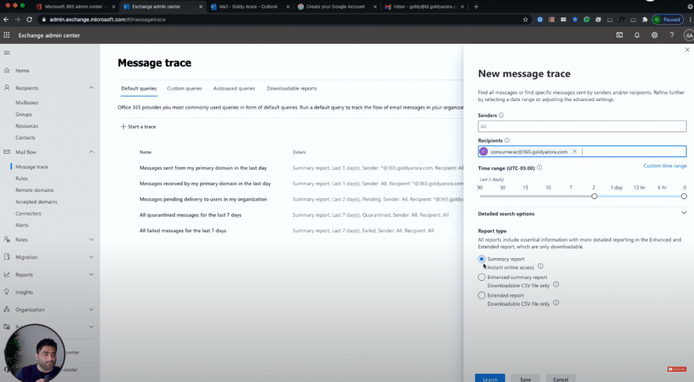The image size is (694, 382).
Task: Click the left time range slider handle
Action: point(594,196)
